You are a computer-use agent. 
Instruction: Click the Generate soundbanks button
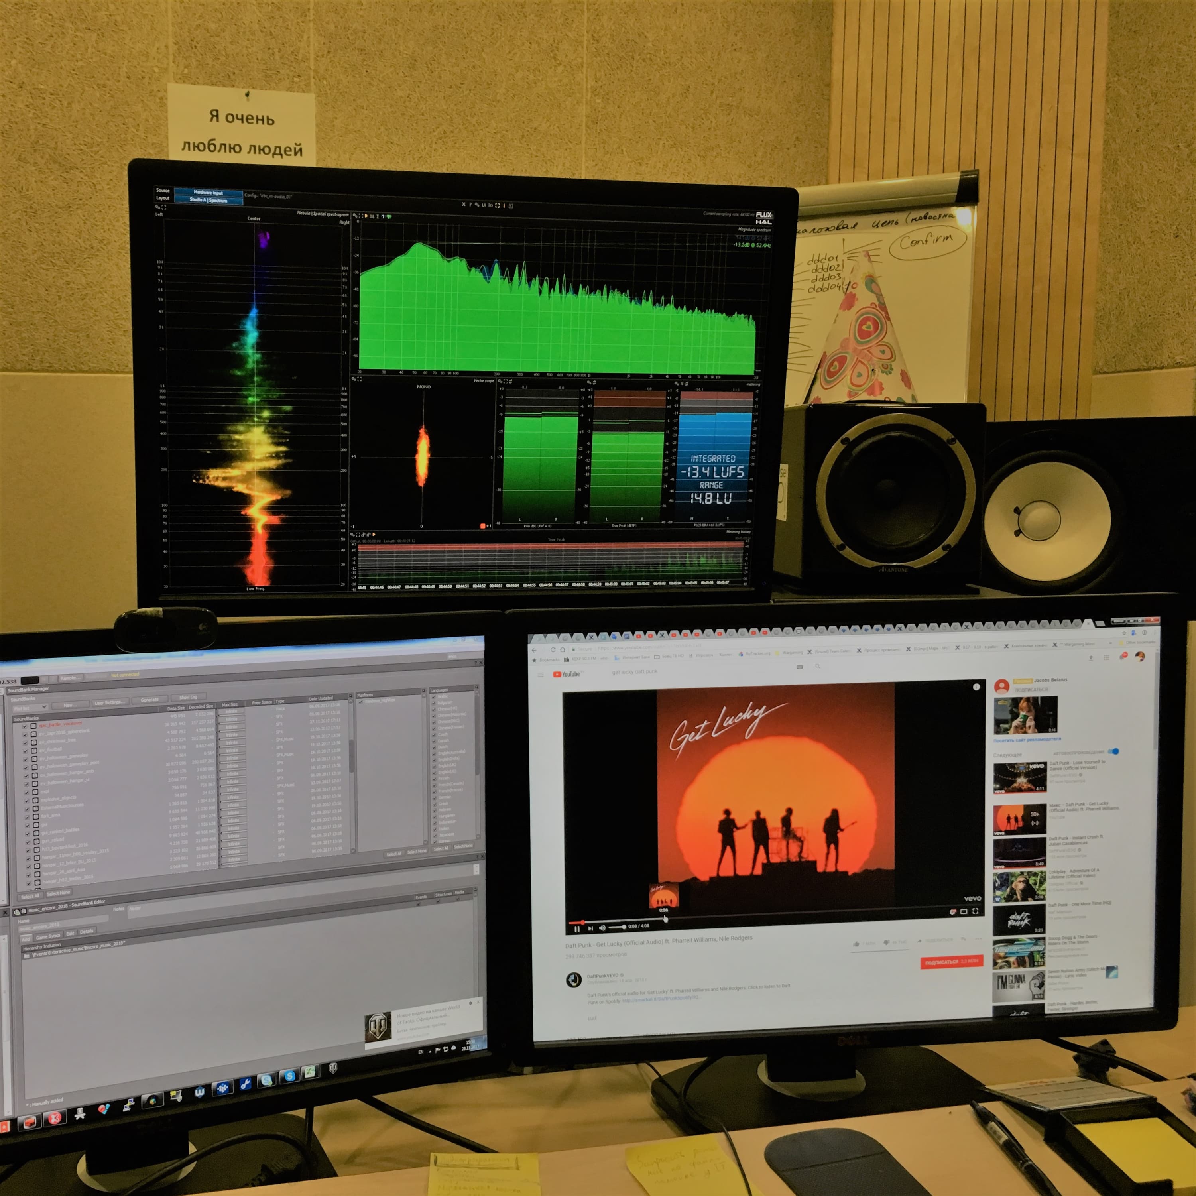pos(149,700)
